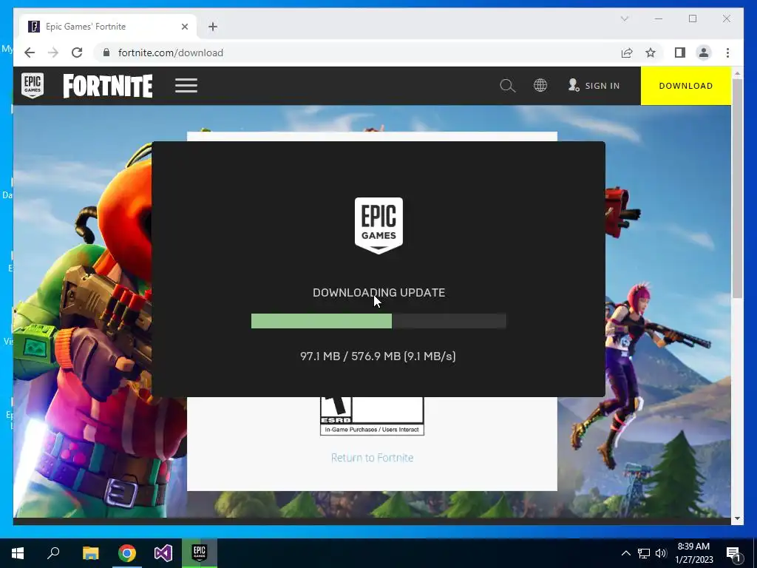Open Windows taskbar search

(53, 553)
